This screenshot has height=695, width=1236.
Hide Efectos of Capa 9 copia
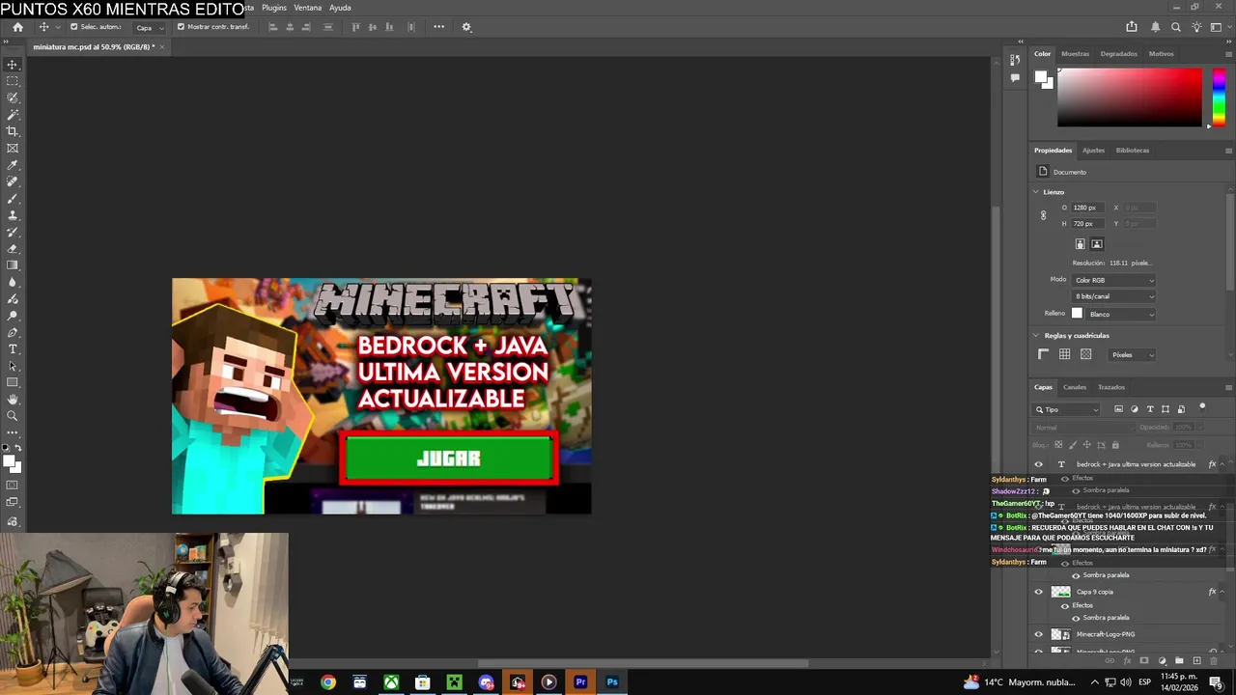(x=1065, y=605)
